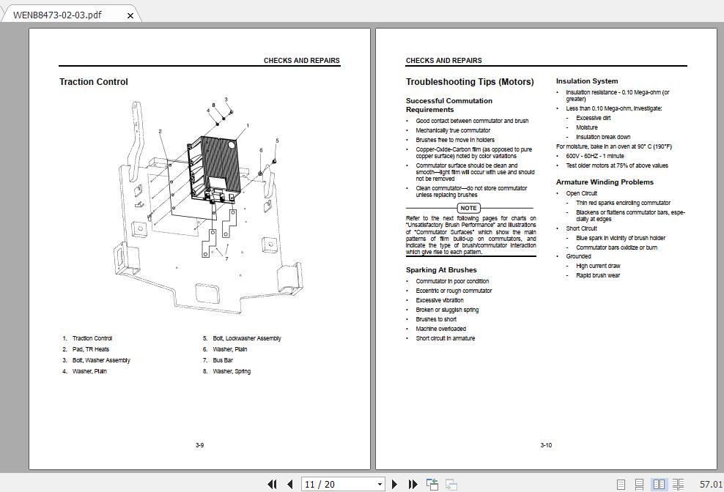The image size is (724, 492).
Task: Go to the first page
Action: pyautogui.click(x=272, y=484)
